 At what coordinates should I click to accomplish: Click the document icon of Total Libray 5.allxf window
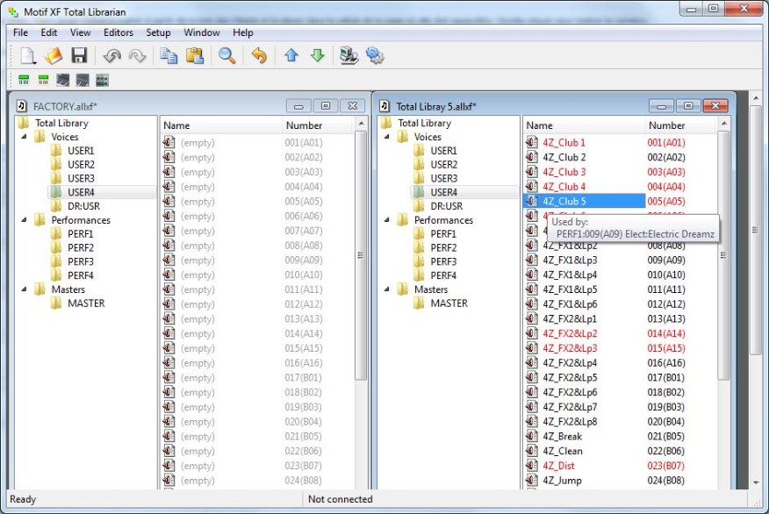click(x=385, y=106)
